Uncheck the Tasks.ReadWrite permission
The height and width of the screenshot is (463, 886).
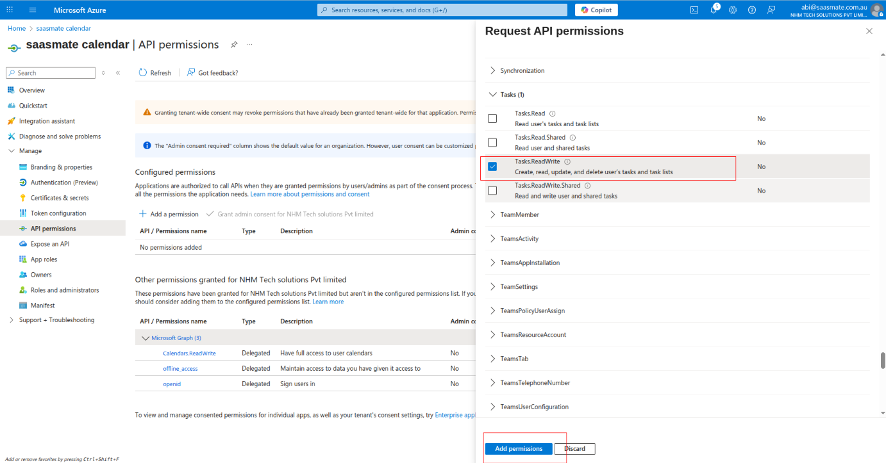492,167
